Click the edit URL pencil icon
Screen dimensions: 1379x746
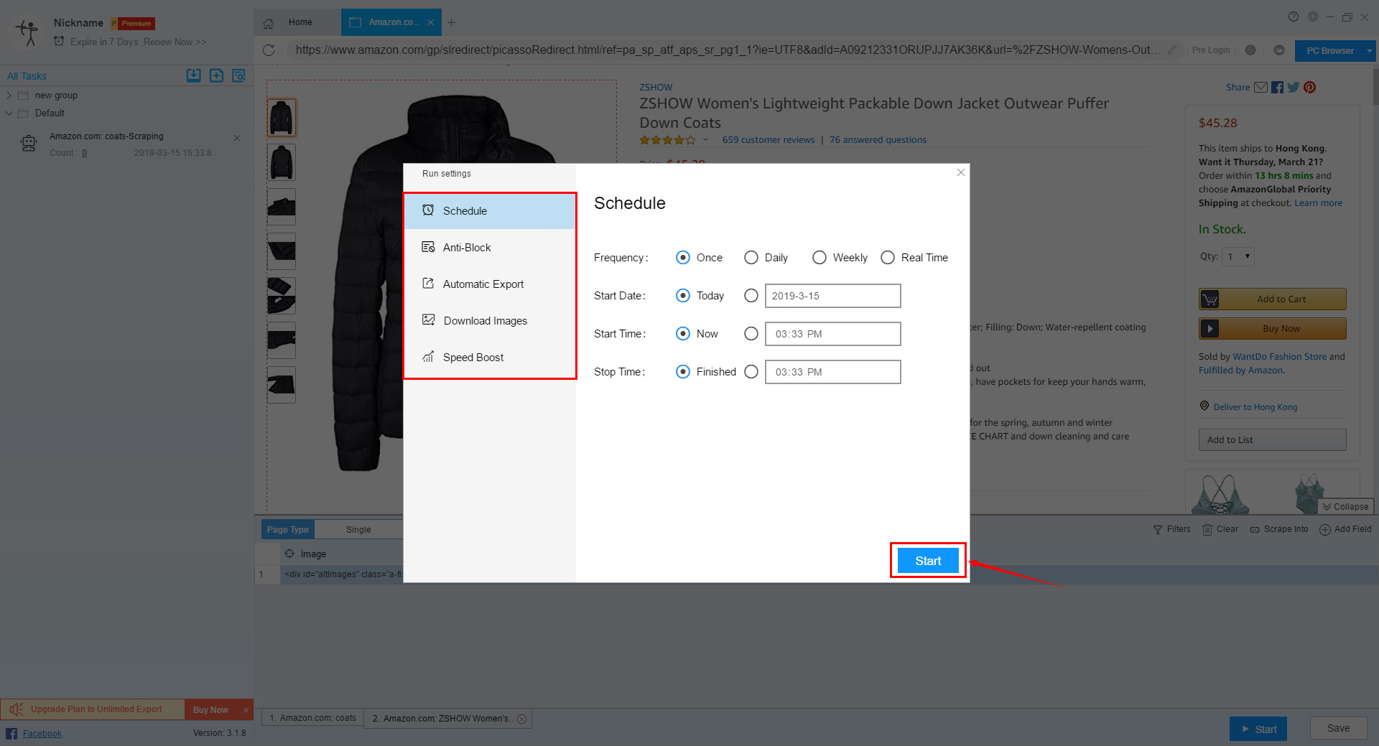(x=1172, y=50)
